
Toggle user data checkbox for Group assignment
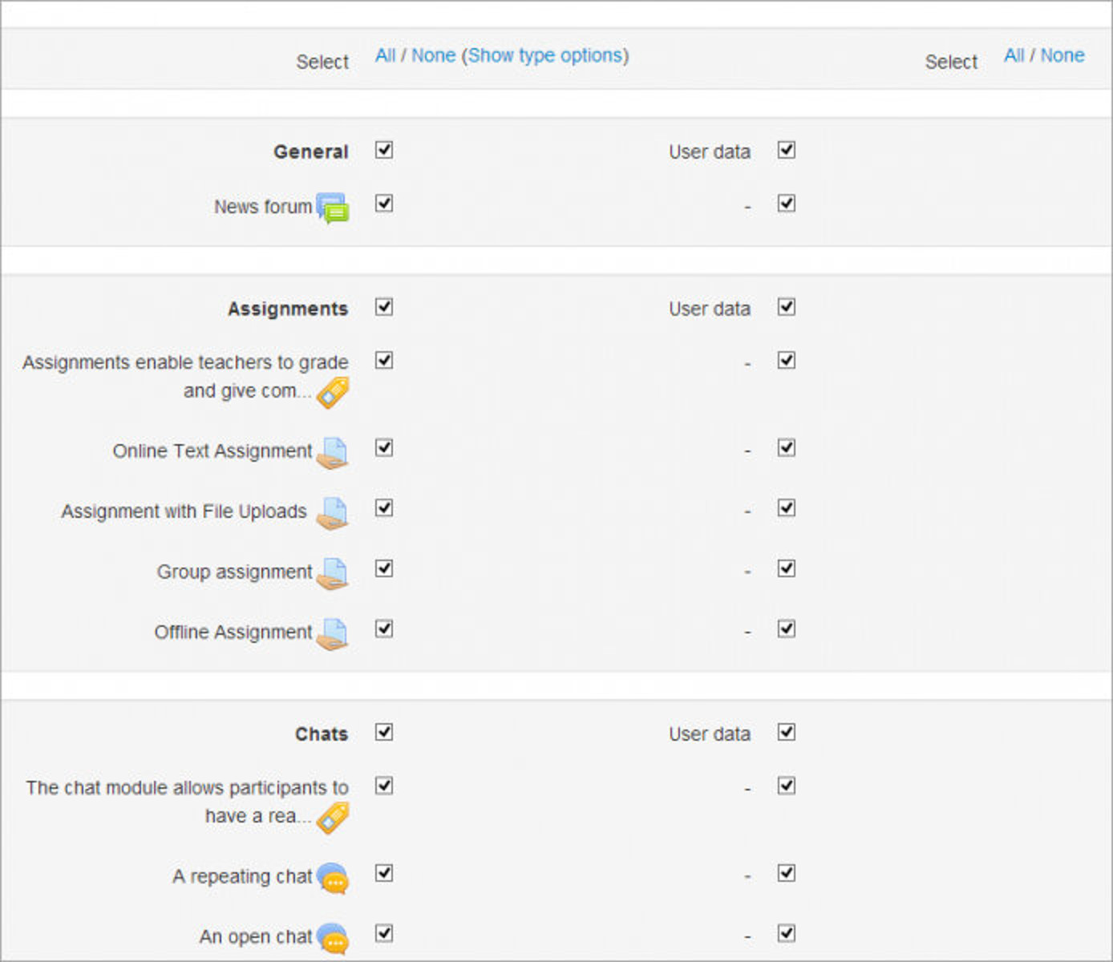pos(787,568)
